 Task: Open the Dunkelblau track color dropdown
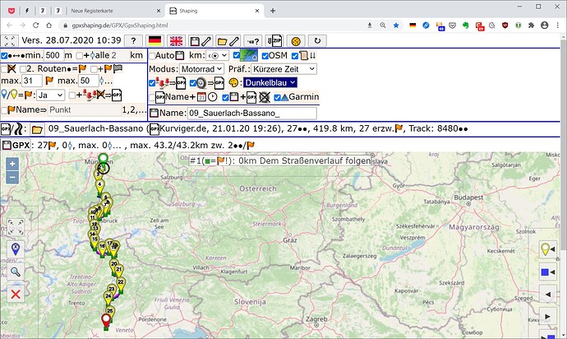270,82
